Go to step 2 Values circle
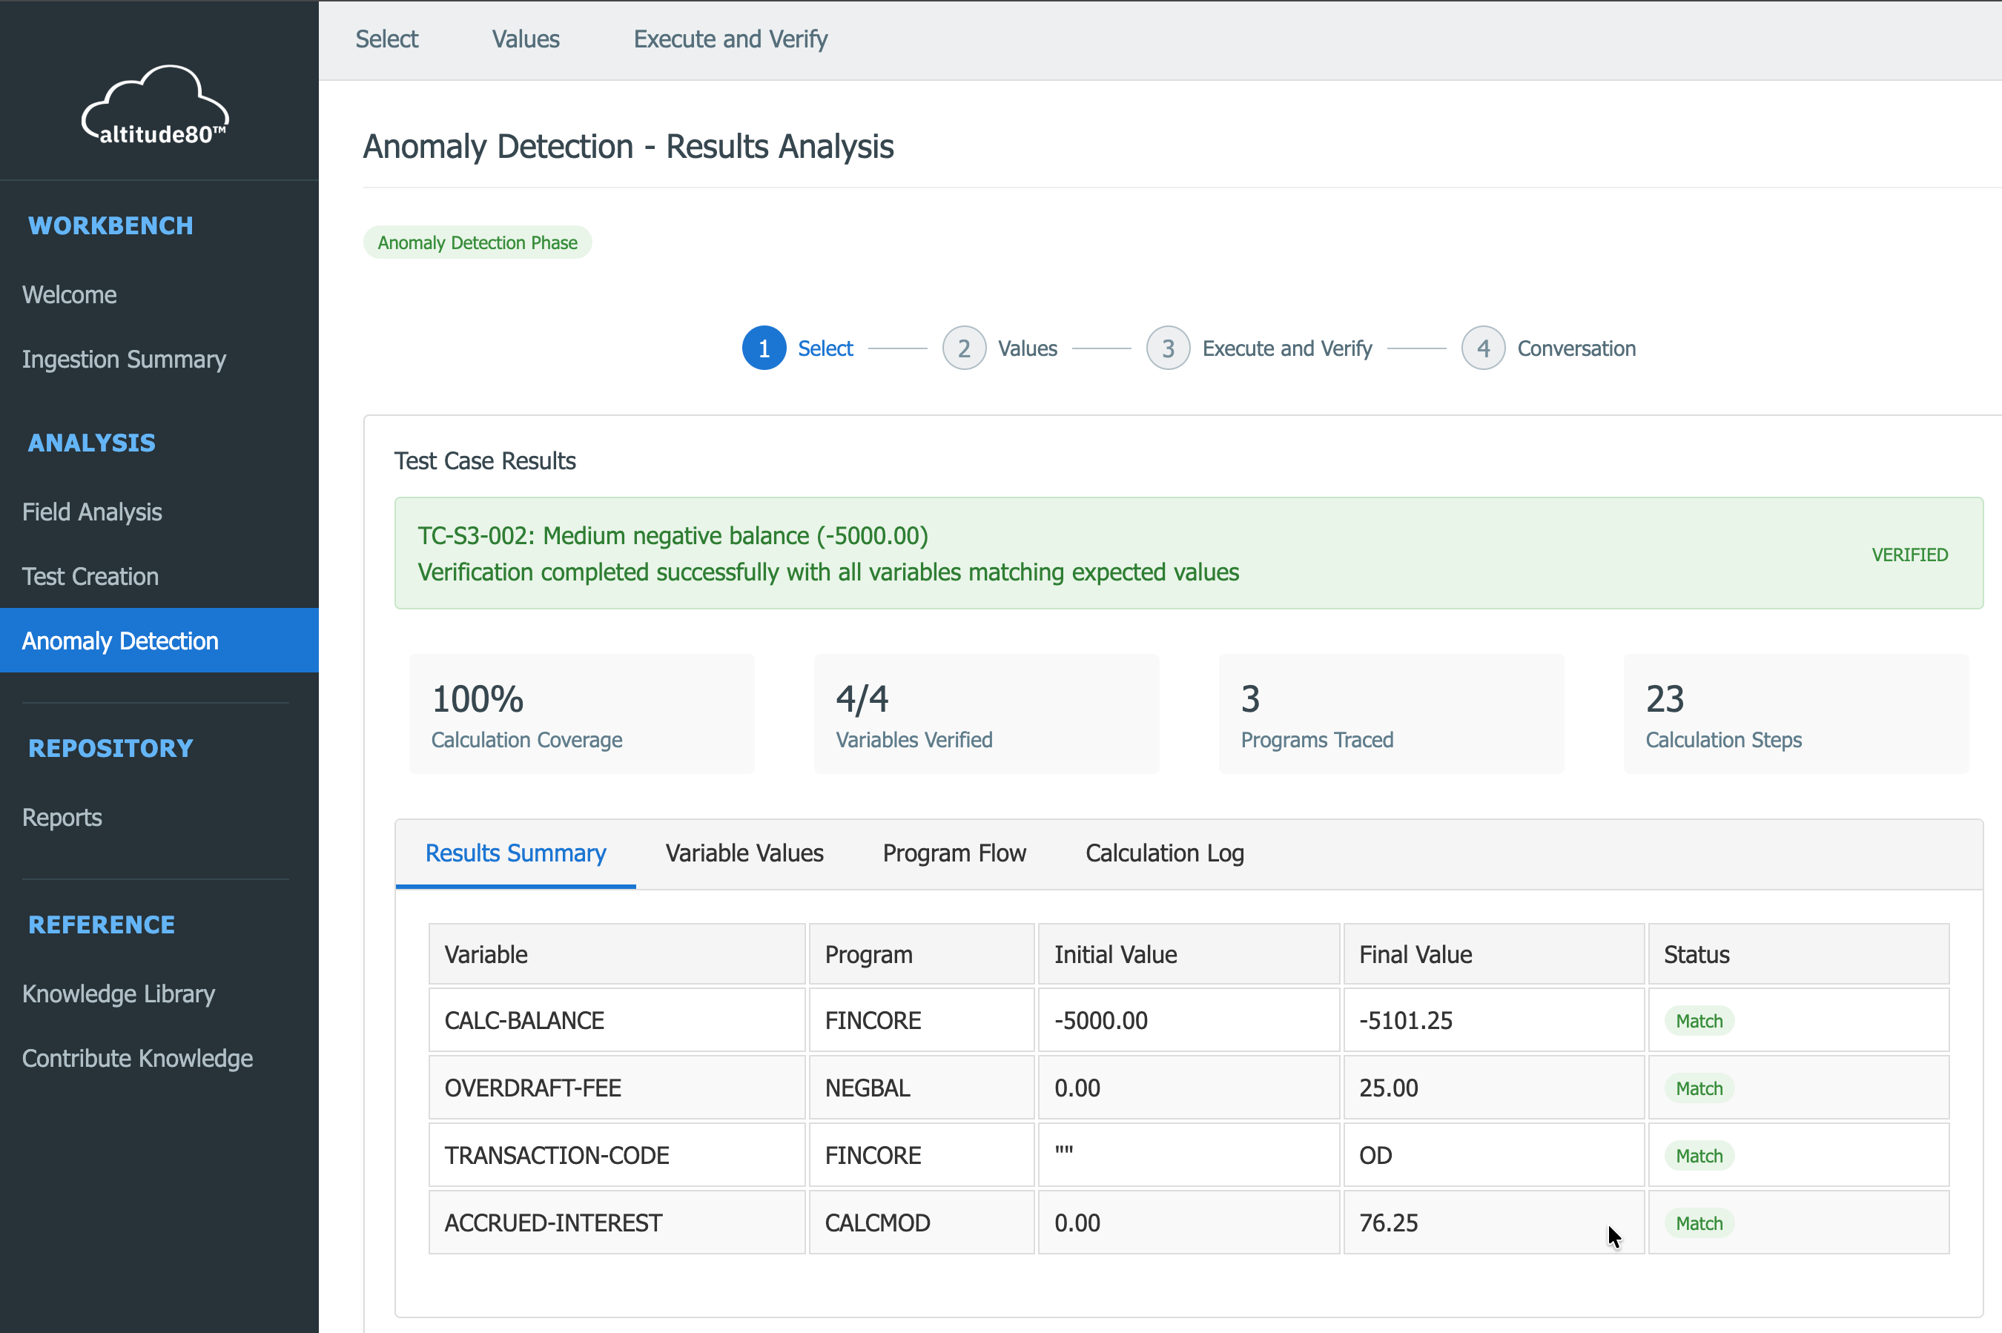Image resolution: width=2002 pixels, height=1333 pixels. 964,348
